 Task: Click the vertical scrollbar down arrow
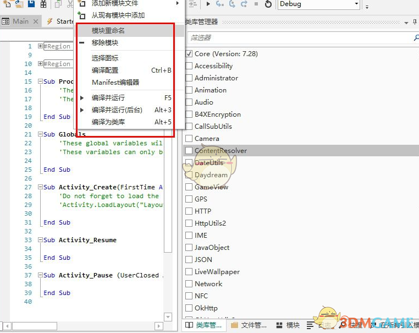[168, 317]
